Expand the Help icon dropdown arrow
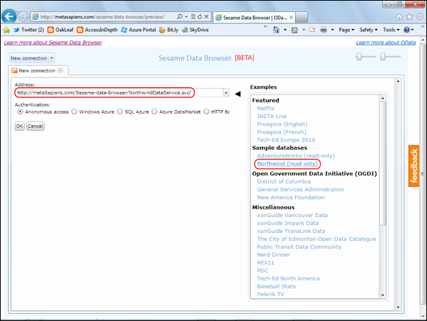The height and width of the screenshot is (321, 427). (x=412, y=30)
